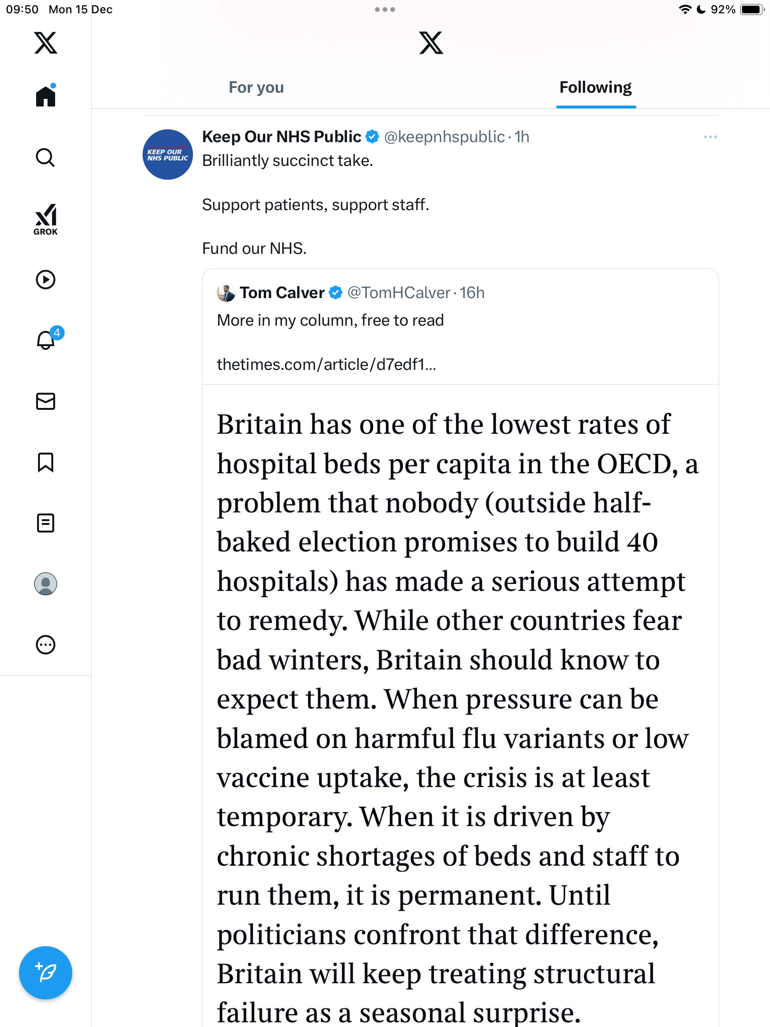Open the Search magnifier icon
The image size is (770, 1027).
pyautogui.click(x=46, y=157)
